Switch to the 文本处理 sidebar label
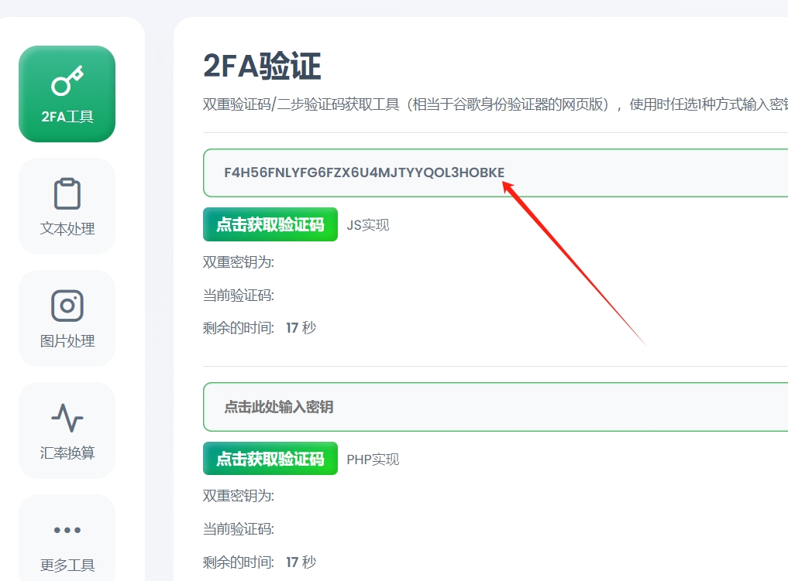The height and width of the screenshot is (581, 788). [67, 229]
